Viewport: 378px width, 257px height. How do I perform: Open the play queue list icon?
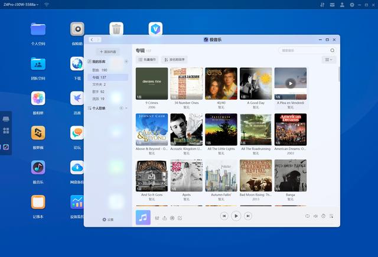(x=331, y=216)
